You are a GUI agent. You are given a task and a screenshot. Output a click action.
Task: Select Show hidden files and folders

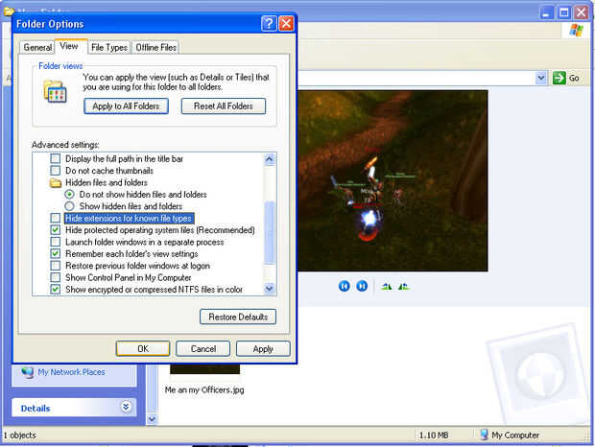point(69,206)
